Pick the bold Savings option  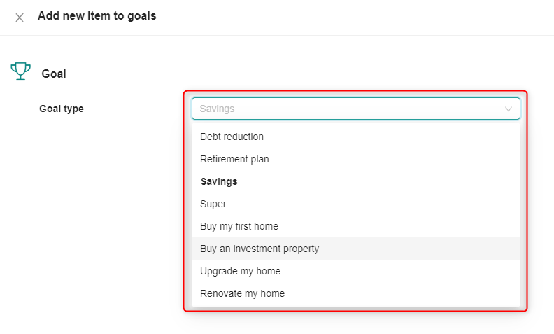356,181
